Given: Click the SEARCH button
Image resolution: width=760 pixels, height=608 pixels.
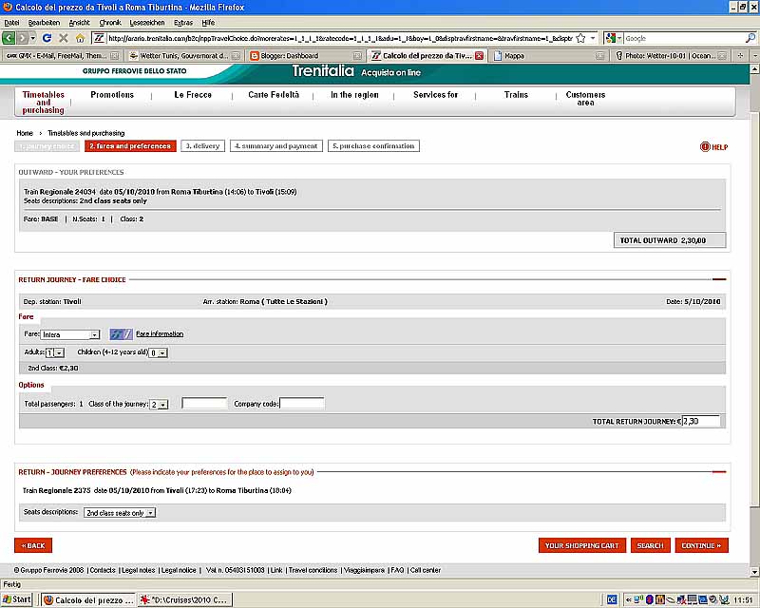Looking at the screenshot, I should pos(651,545).
